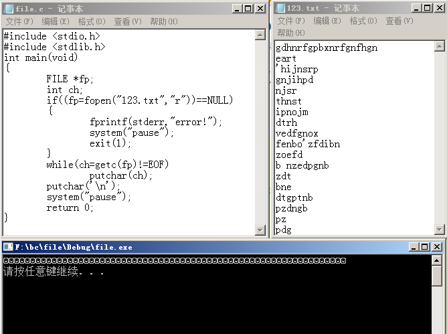Screen dimensions: 447x334
Task: Place cursor on the "return 0;" line
Action: (70, 208)
